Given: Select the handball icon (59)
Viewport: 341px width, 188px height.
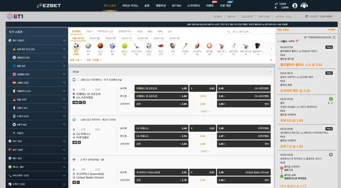Looking at the screenshot, I should pyautogui.click(x=209, y=46).
